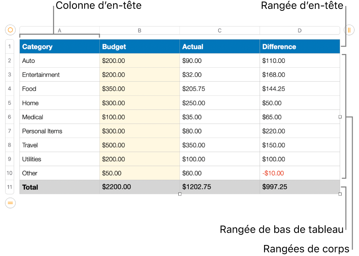359x256 pixels.
Task: Click the resize handle below column B
Action: 180,194
